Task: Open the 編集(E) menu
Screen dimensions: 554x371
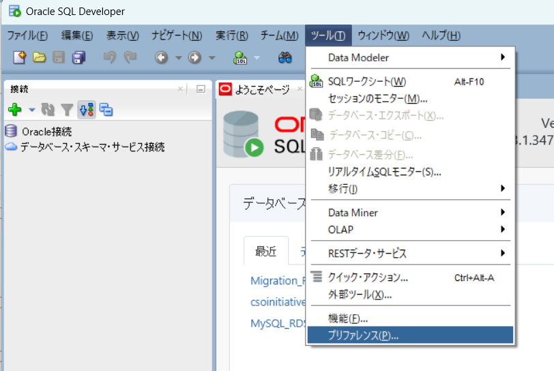Action: (x=77, y=35)
